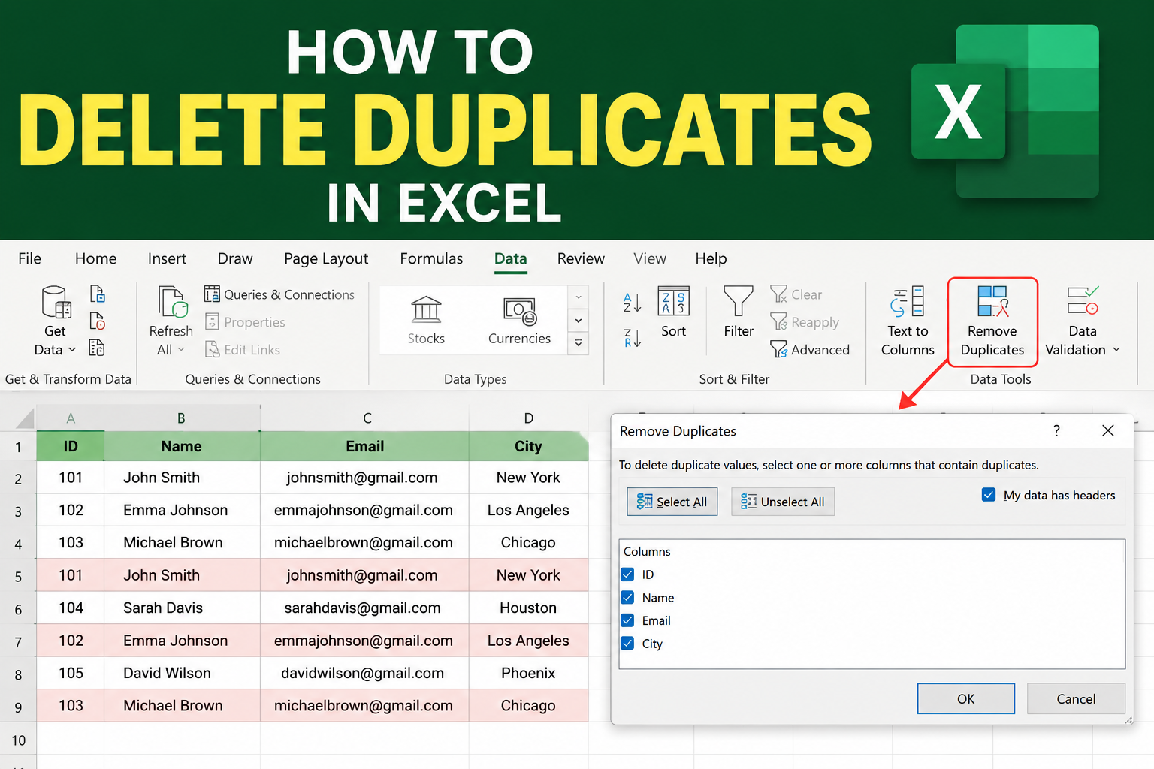
Task: Click ID cell with value 104
Action: click(71, 608)
